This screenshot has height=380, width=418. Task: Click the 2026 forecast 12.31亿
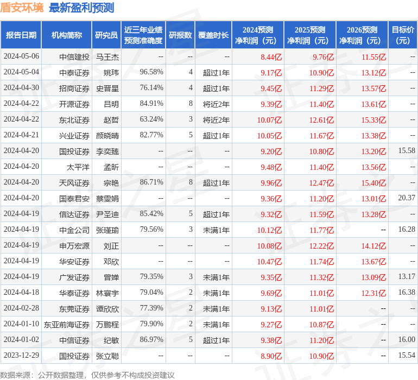pos(373,293)
